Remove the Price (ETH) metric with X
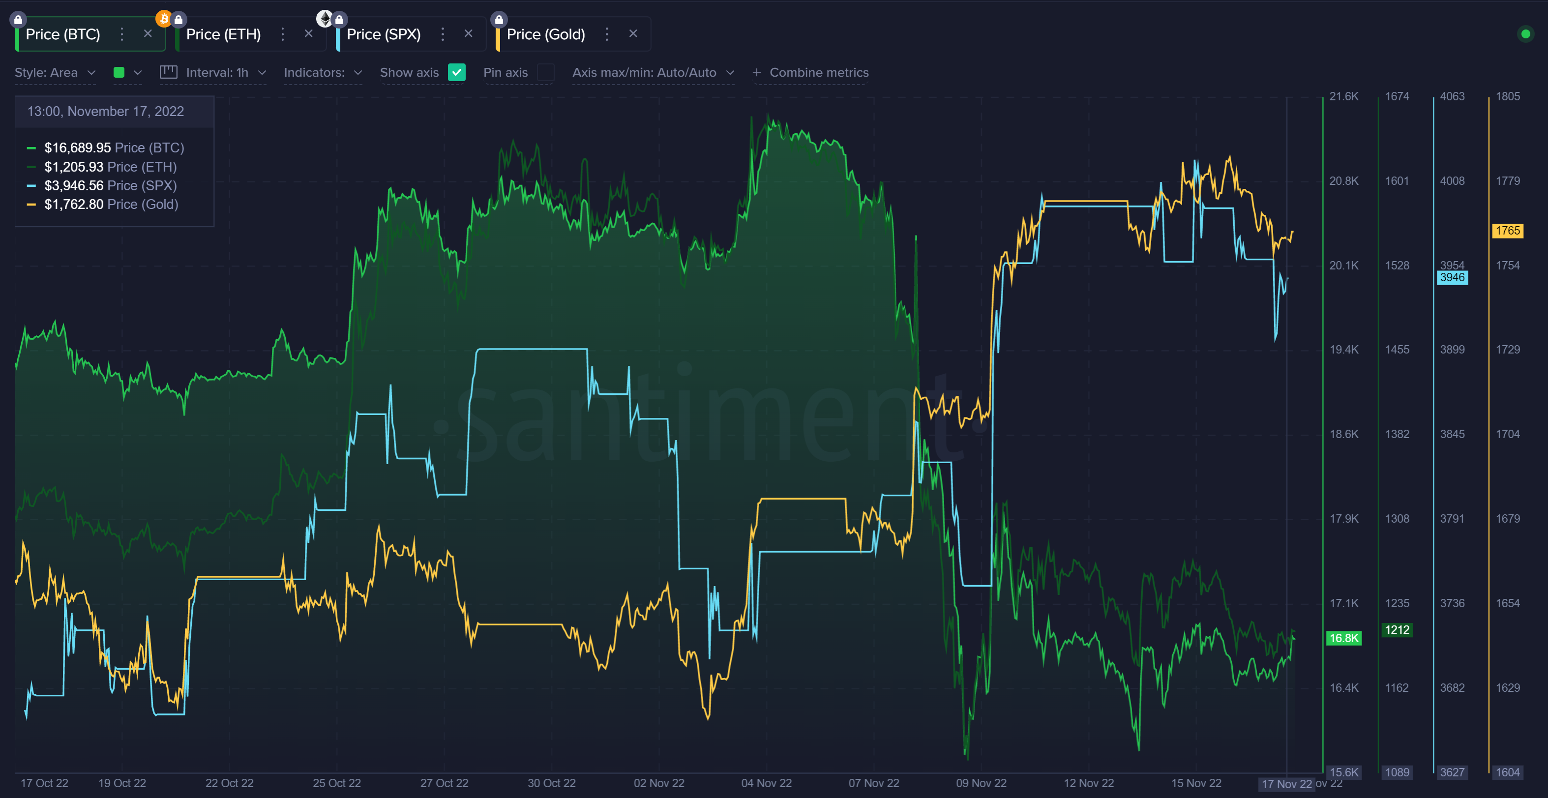1548x798 pixels. tap(308, 33)
